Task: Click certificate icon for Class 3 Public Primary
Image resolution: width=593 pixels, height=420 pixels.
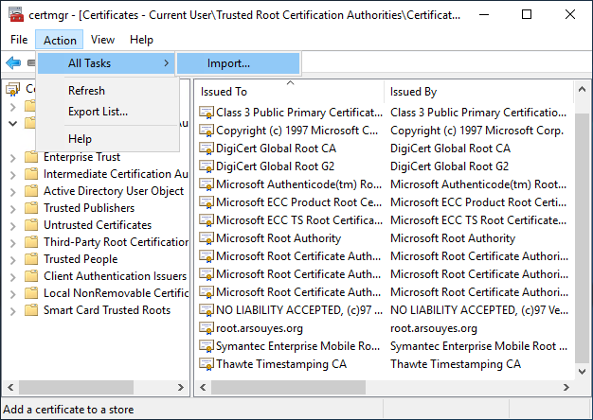Action: point(207,113)
